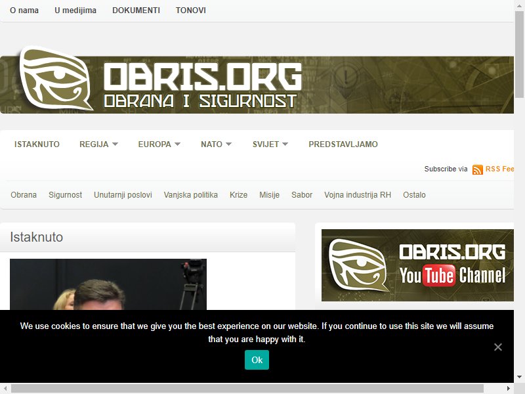Click the horizontal scrollbar left arrow
The height and width of the screenshot is (394, 525).
coord(5,388)
